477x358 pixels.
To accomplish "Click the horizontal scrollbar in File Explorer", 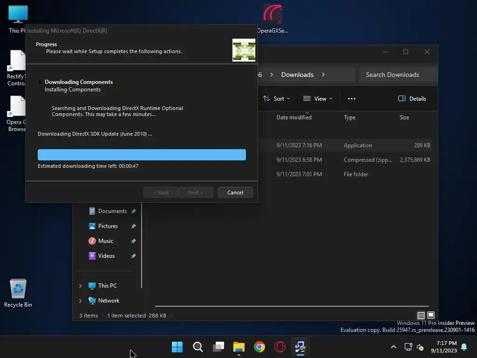I will [292, 306].
